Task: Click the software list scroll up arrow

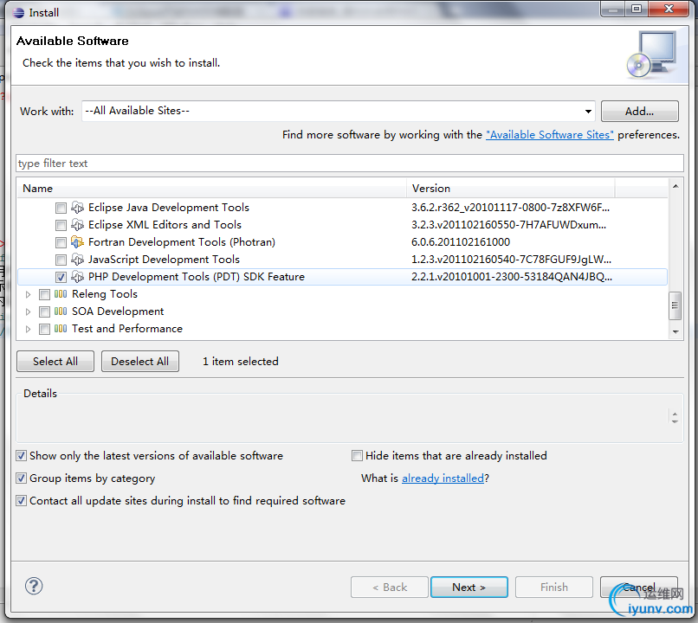Action: pyautogui.click(x=675, y=186)
